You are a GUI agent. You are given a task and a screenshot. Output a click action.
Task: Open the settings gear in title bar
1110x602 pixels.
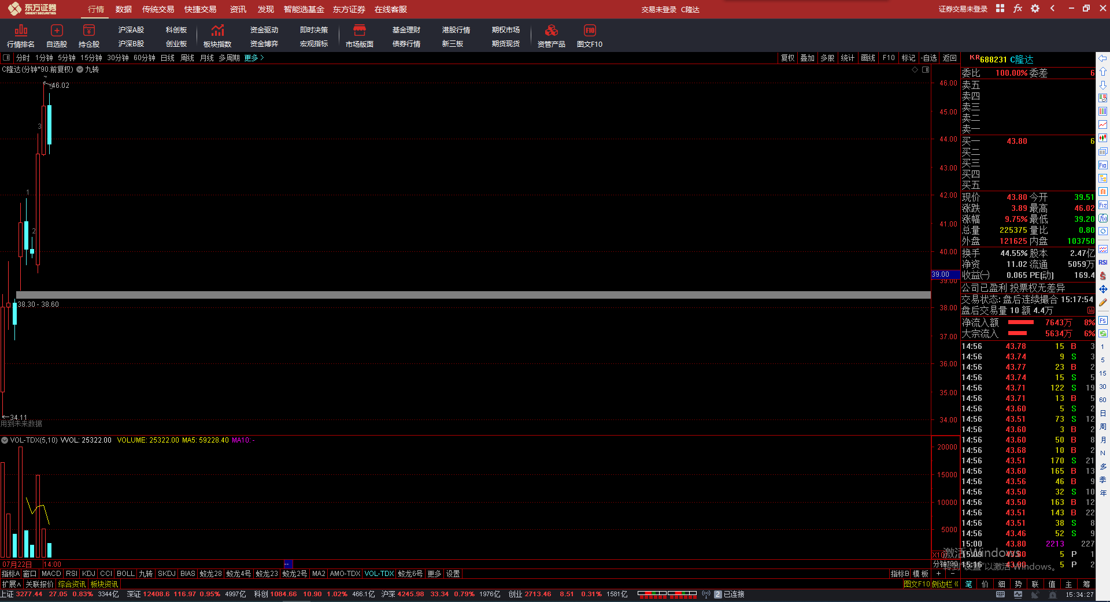click(1035, 9)
